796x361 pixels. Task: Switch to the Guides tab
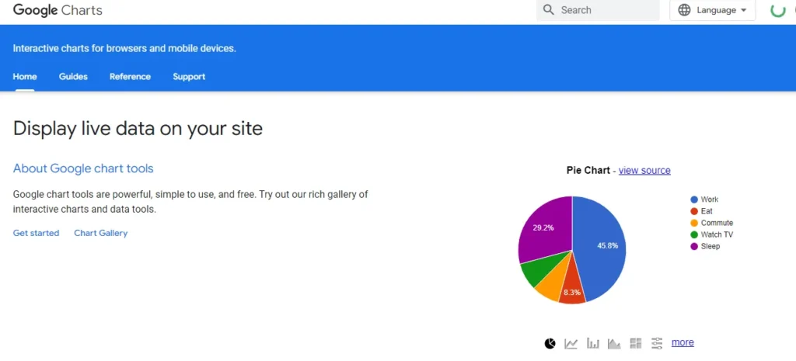tap(73, 77)
